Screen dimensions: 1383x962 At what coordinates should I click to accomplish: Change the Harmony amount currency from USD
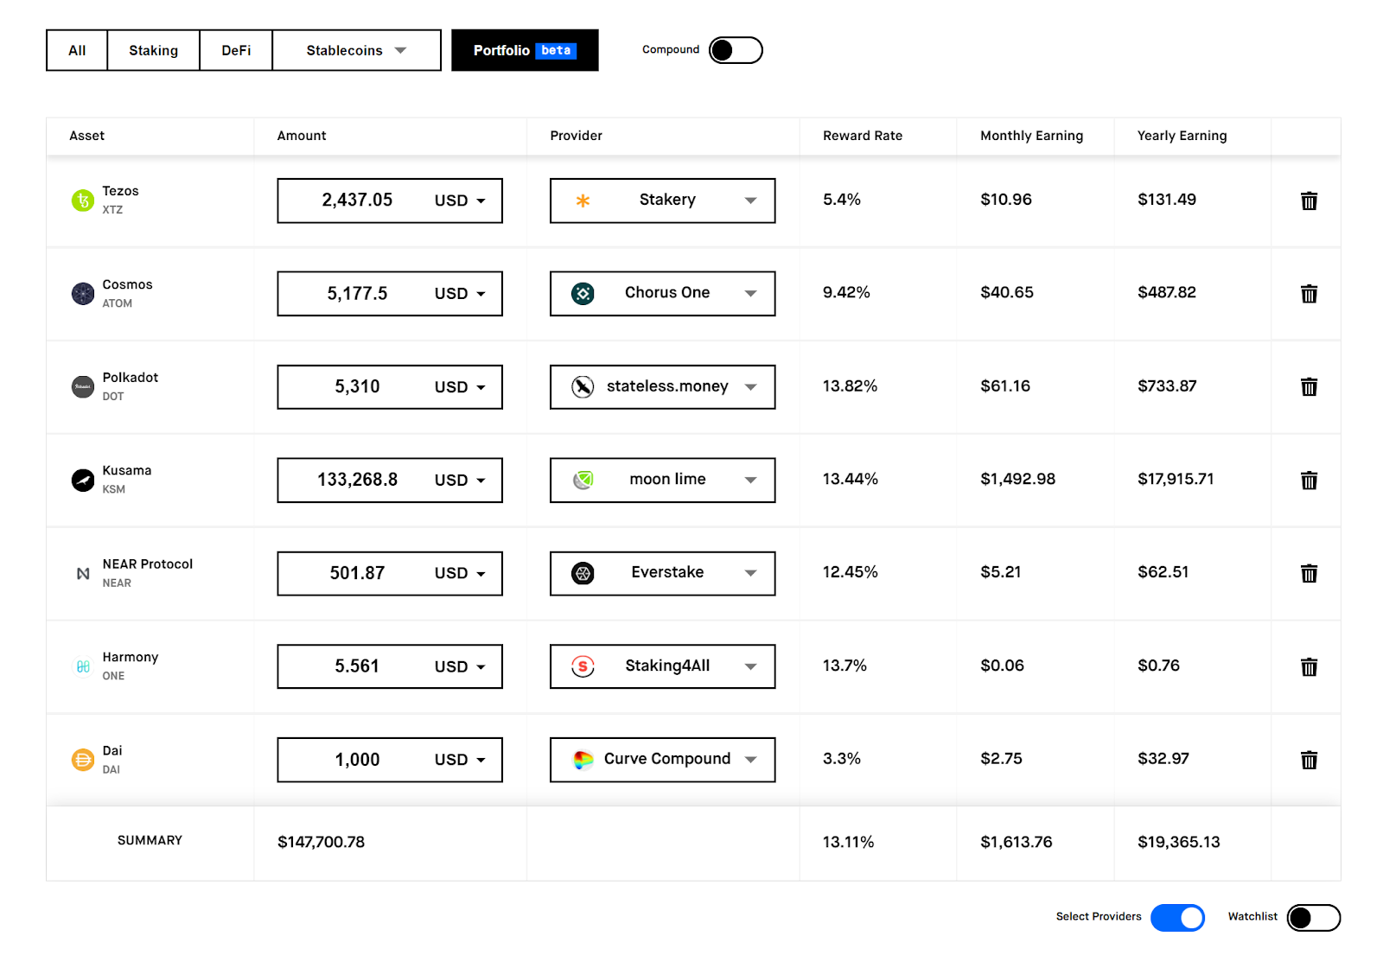(460, 666)
